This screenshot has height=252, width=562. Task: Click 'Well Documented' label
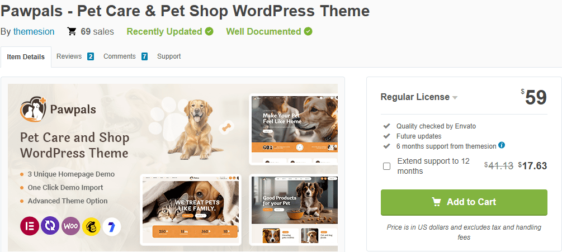263,31
